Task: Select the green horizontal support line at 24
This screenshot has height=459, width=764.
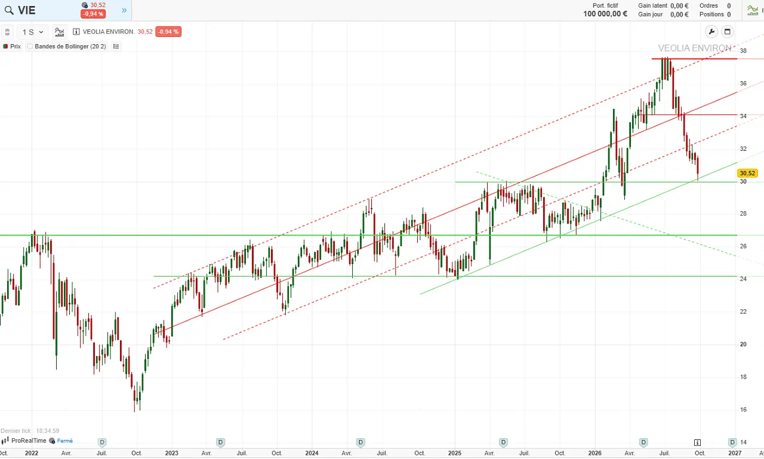Action: coord(445,276)
